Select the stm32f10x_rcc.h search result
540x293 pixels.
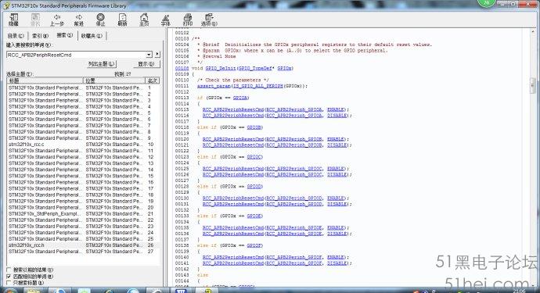(x=83, y=245)
